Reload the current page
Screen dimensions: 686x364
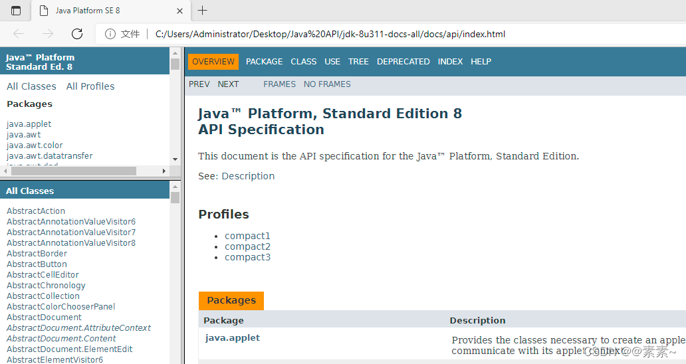click(x=77, y=34)
